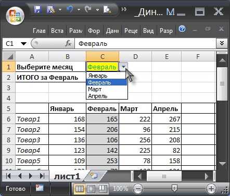Viewport: 230px width, 196px height.
Task: Click horizontal scrollbar right arrow
Action: pos(206,176)
